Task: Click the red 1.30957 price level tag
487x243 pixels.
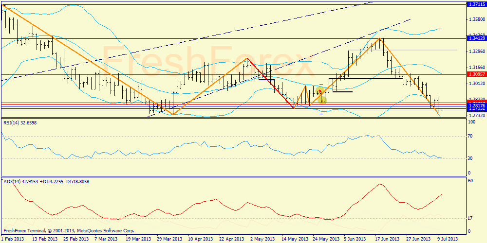Action: click(475, 74)
